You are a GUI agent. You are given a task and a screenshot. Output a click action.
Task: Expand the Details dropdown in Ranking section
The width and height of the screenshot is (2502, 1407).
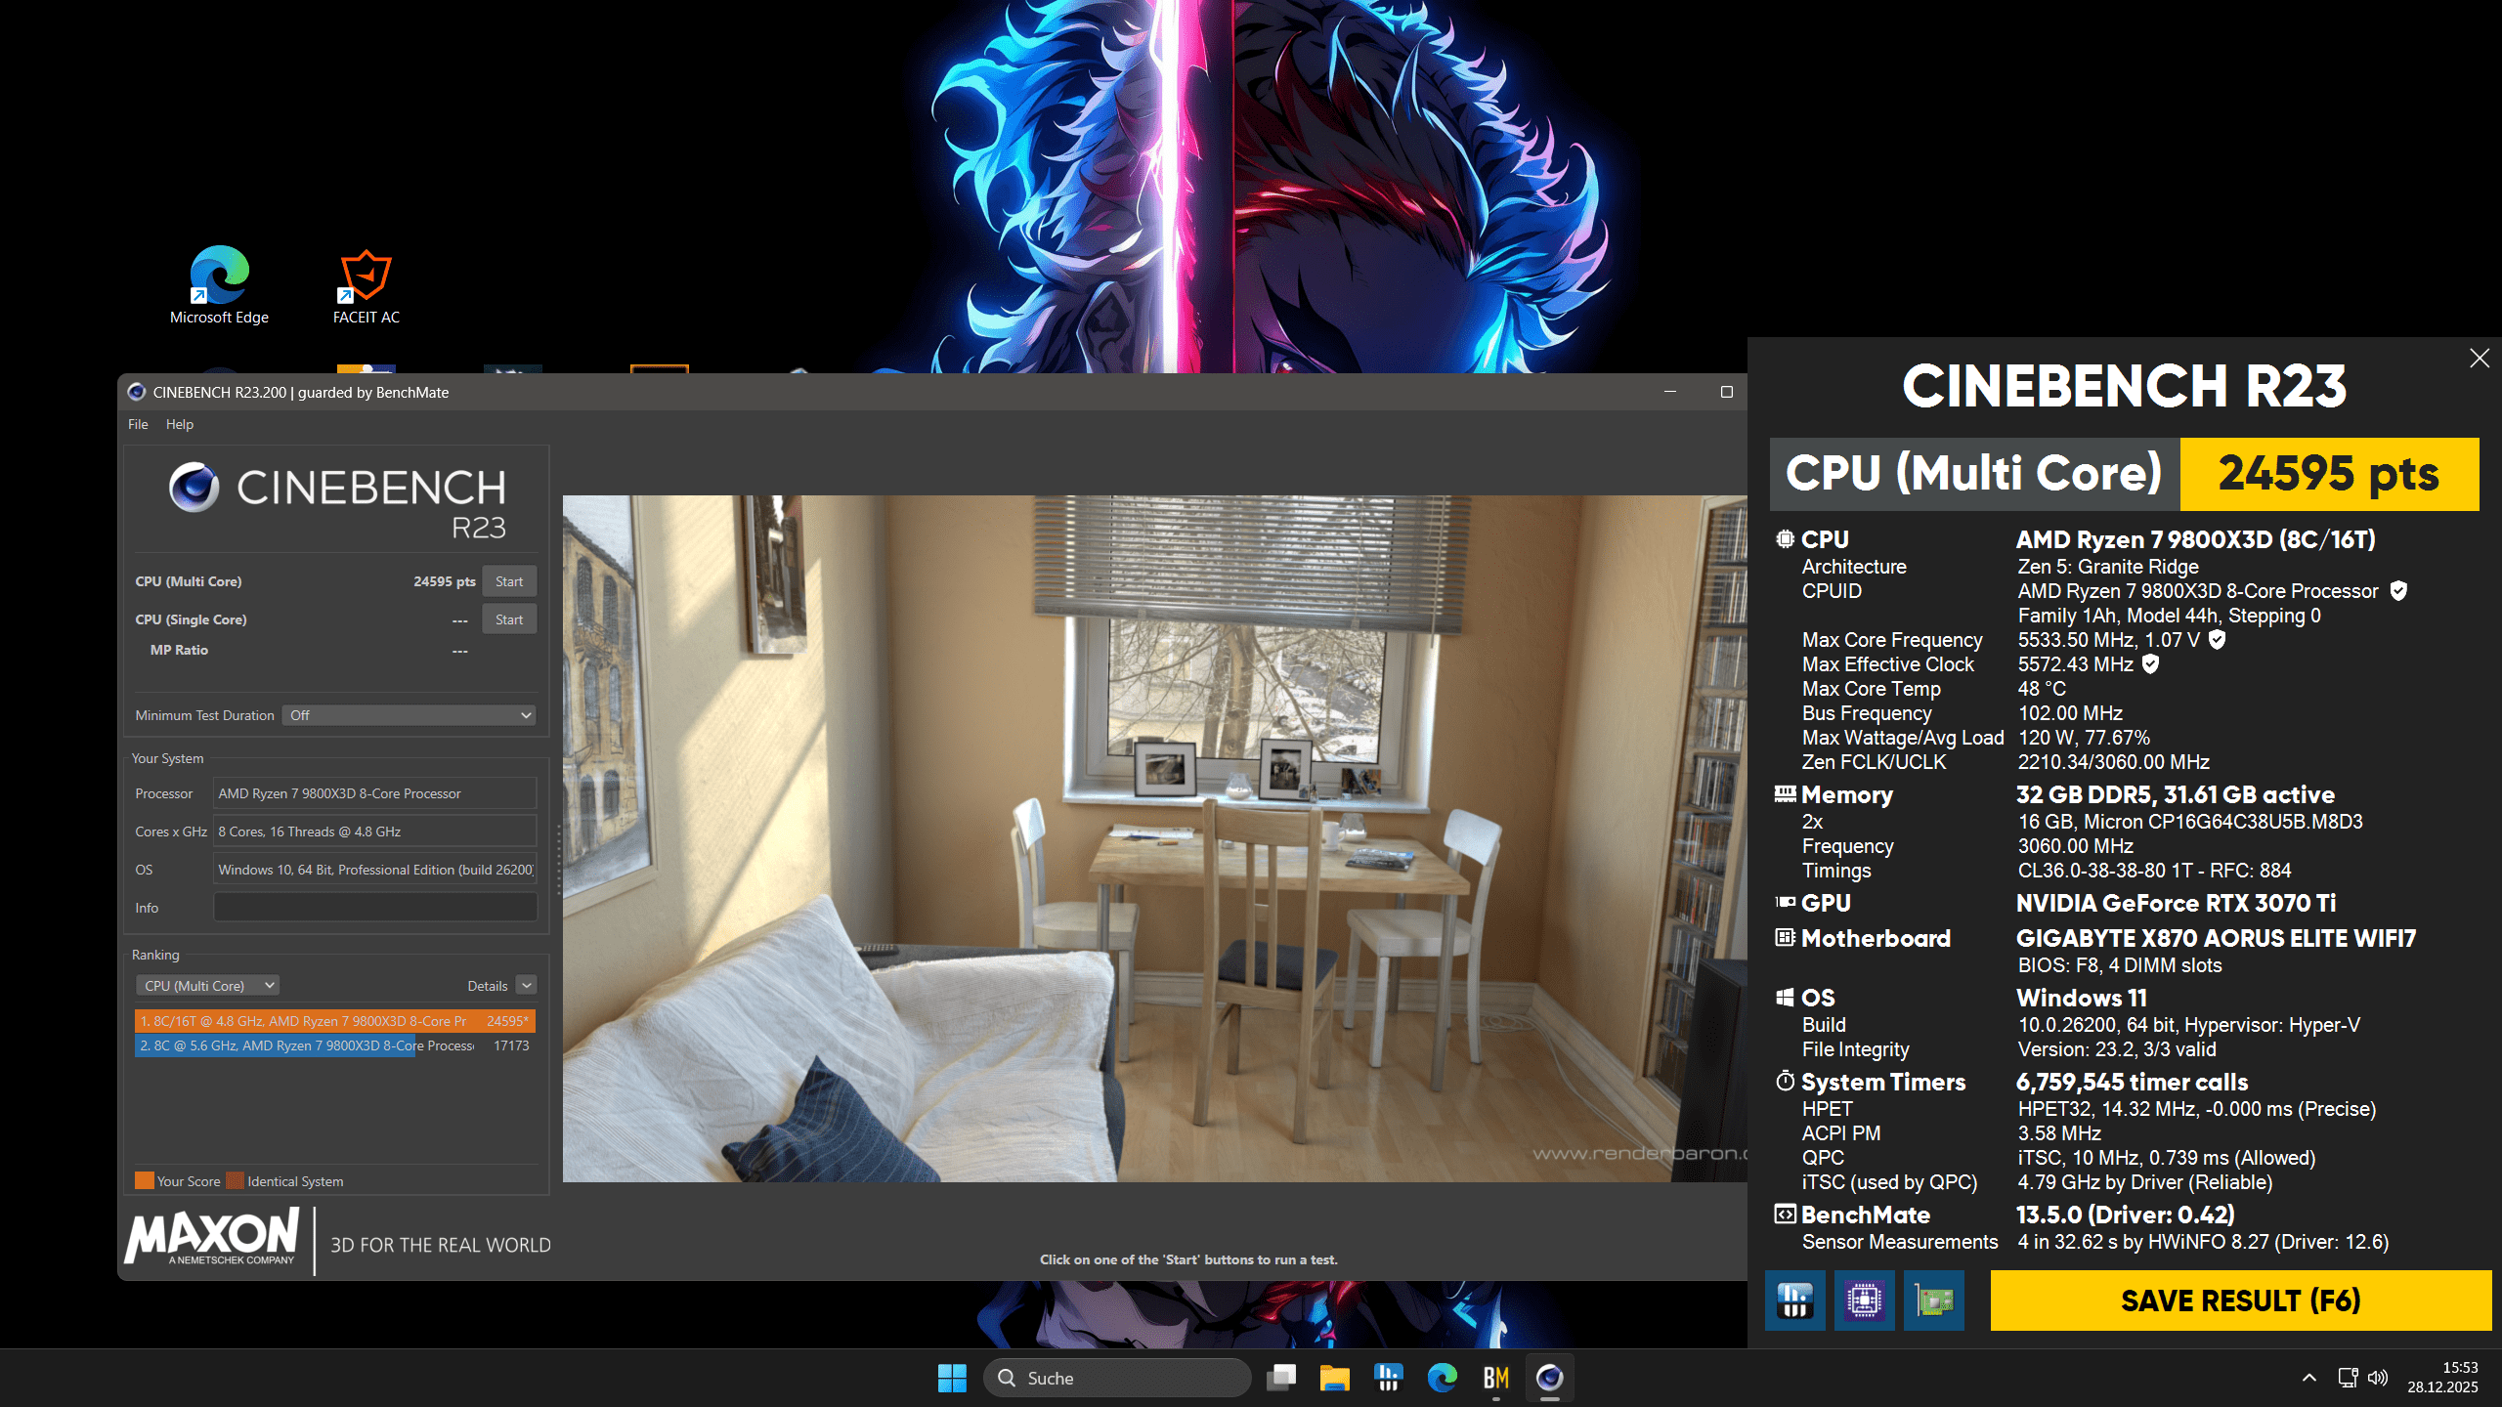(525, 985)
